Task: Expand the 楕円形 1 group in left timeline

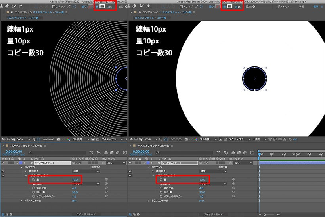Action: (x=25, y=171)
